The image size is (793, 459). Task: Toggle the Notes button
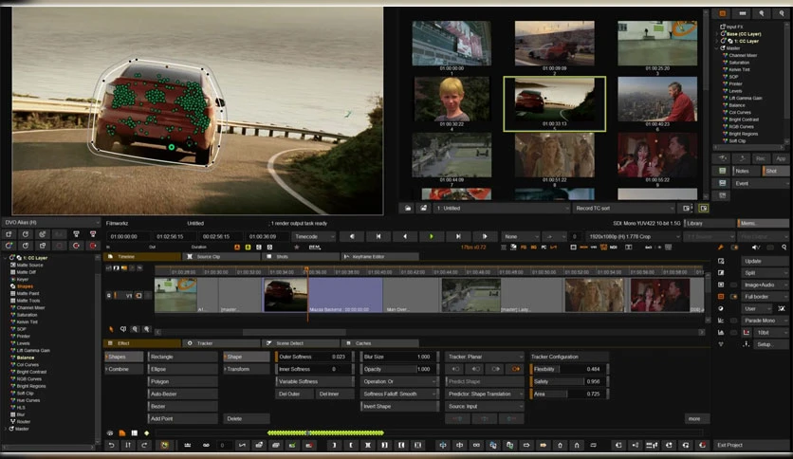point(747,171)
